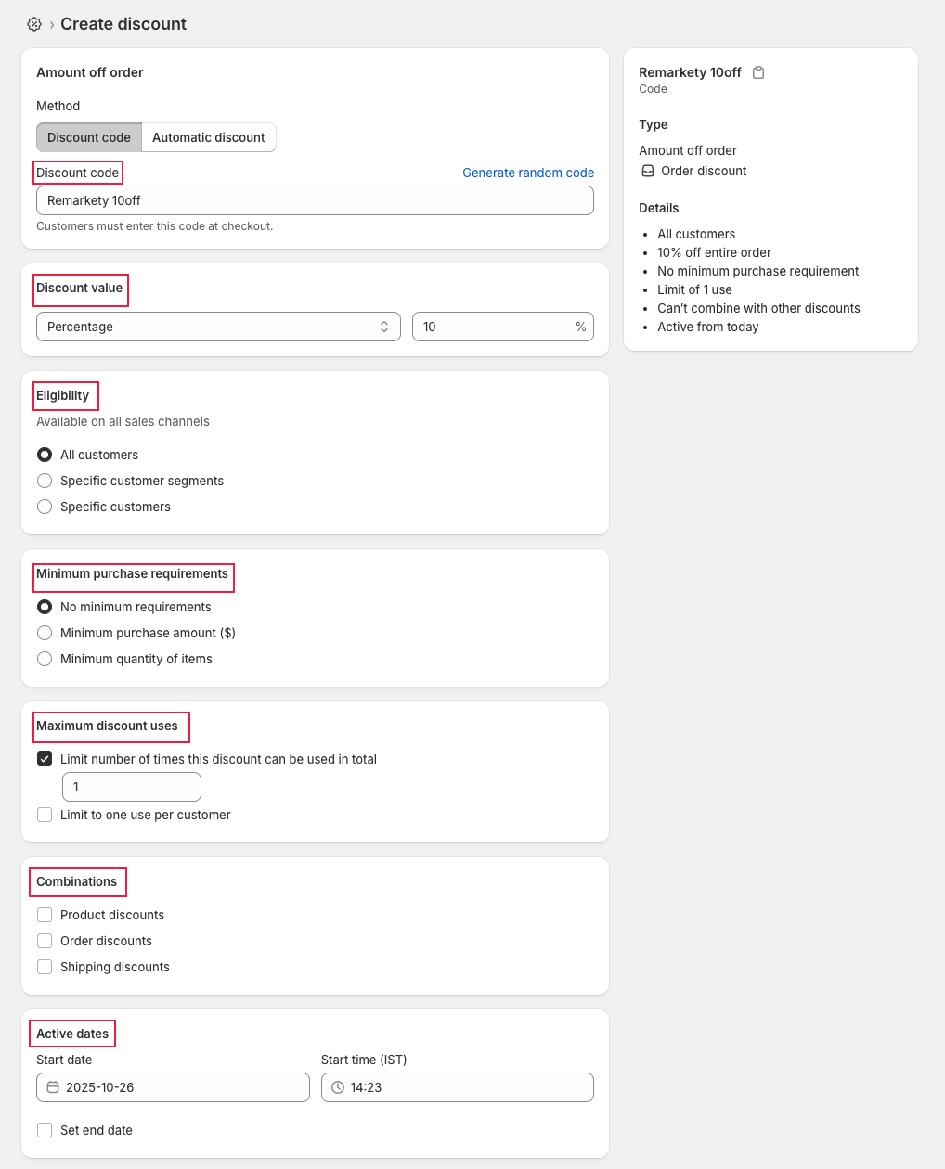This screenshot has width=945, height=1169.
Task: Focus the Discount code text field
Action: (x=315, y=200)
